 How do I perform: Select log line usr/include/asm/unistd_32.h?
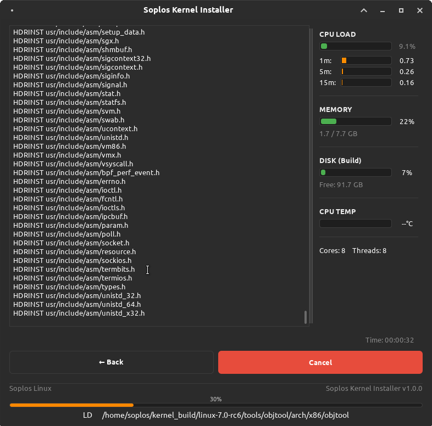[x=77, y=296]
